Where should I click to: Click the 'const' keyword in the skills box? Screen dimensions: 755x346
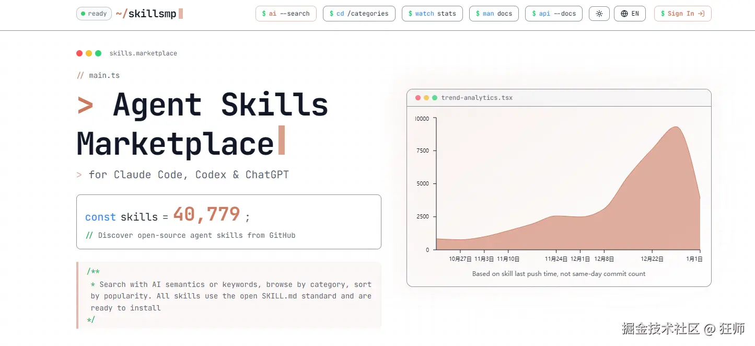pyautogui.click(x=100, y=217)
